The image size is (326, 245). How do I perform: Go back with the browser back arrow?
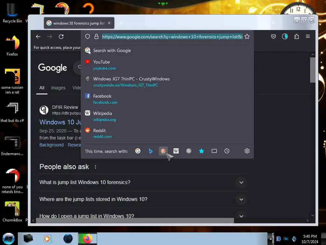tap(38, 37)
